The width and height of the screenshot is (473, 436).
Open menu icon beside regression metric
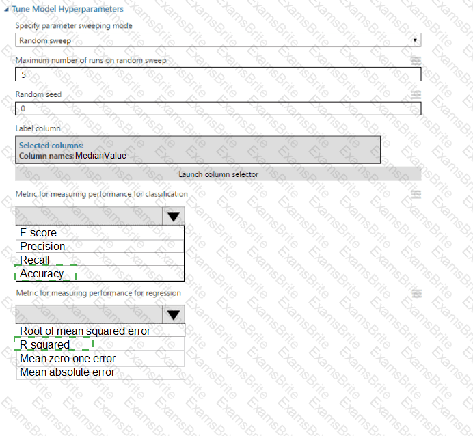click(416, 293)
